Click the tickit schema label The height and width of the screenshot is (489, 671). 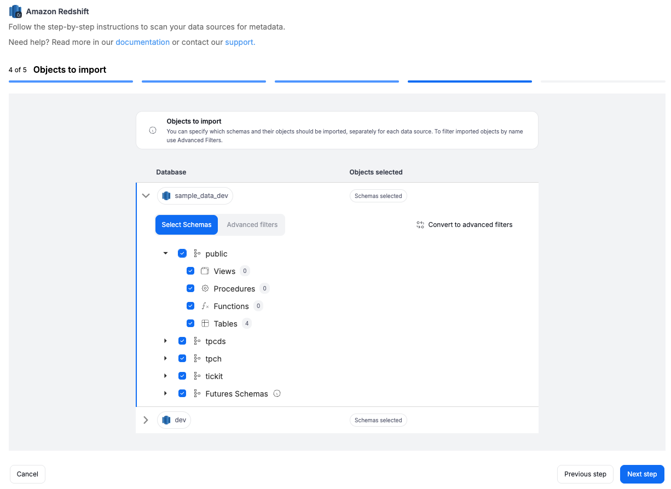click(x=214, y=376)
